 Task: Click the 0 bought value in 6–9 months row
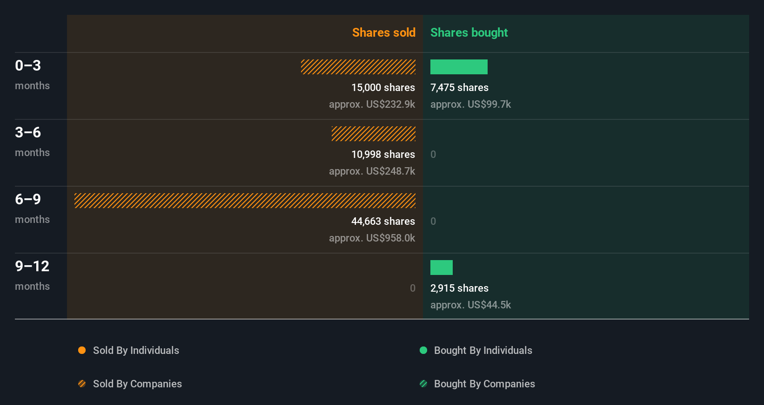tap(433, 222)
